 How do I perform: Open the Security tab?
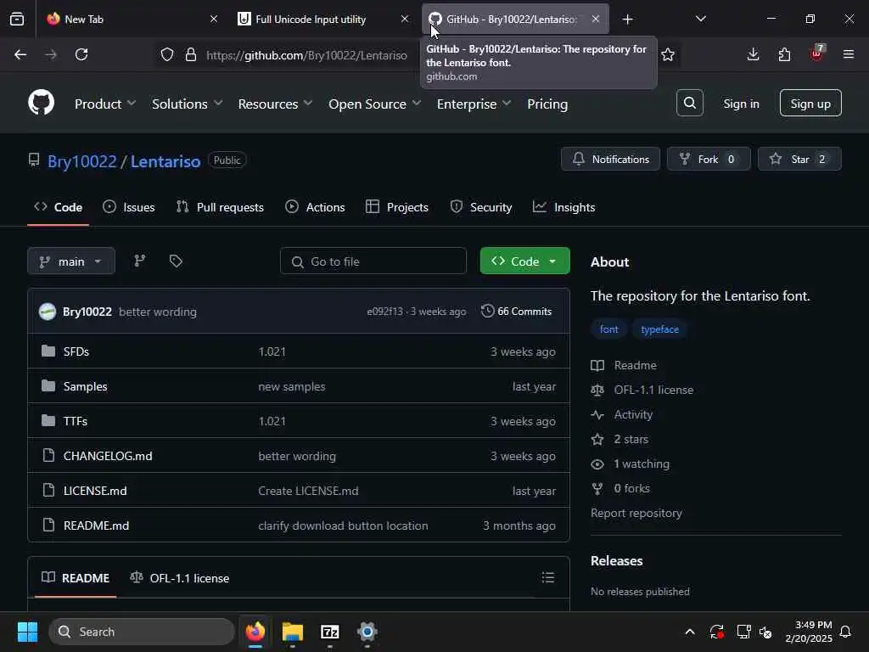coord(481,207)
